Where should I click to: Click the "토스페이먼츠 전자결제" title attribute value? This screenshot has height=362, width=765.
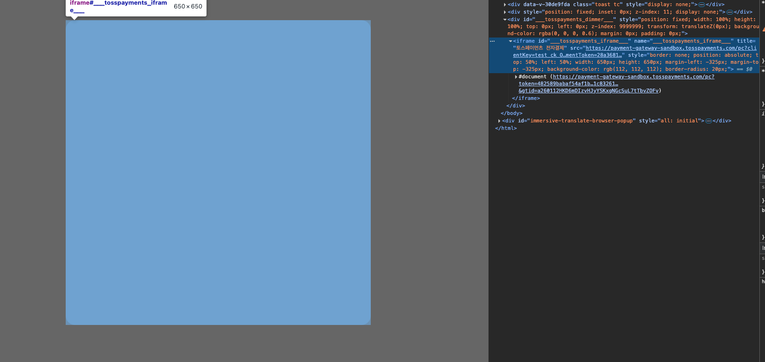(x=540, y=48)
